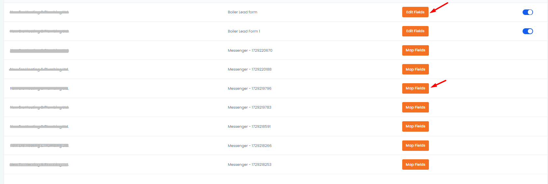Click Map Fields for Messenger - 1729218253
The image size is (548, 184).
(x=415, y=164)
